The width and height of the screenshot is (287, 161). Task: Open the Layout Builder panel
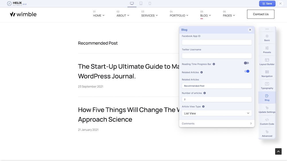click(x=267, y=62)
